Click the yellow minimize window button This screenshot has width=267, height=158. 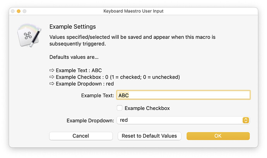(x=19, y=11)
